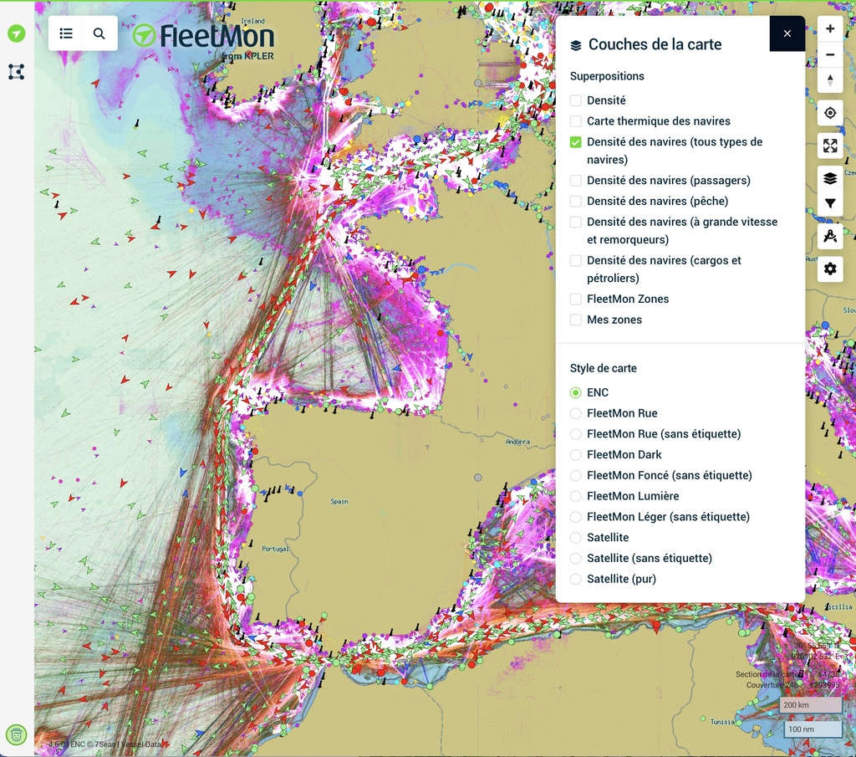Open the vessel filter funnel icon
Screen dimensions: 856x757
(x=829, y=203)
